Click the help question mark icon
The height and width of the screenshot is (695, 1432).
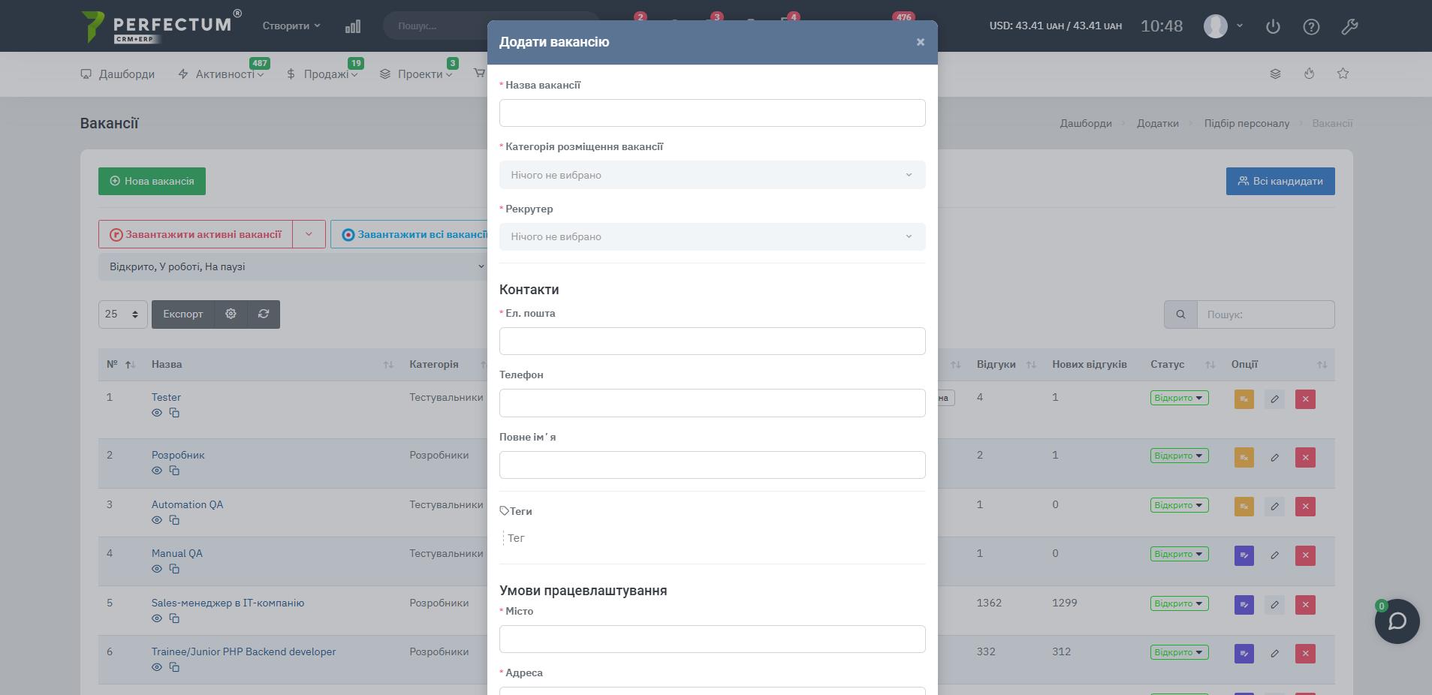[x=1311, y=26]
